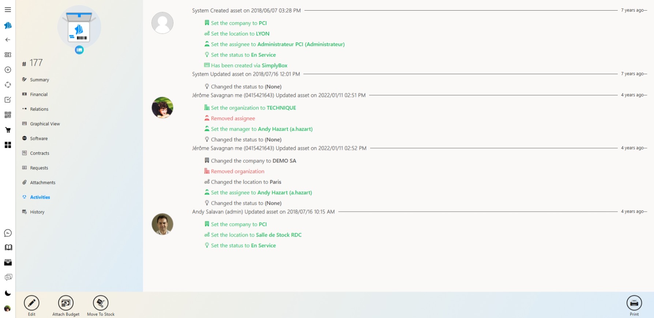Screen dimensions: 654x318
Task: Open the shopping cart icon
Action: 8,130
